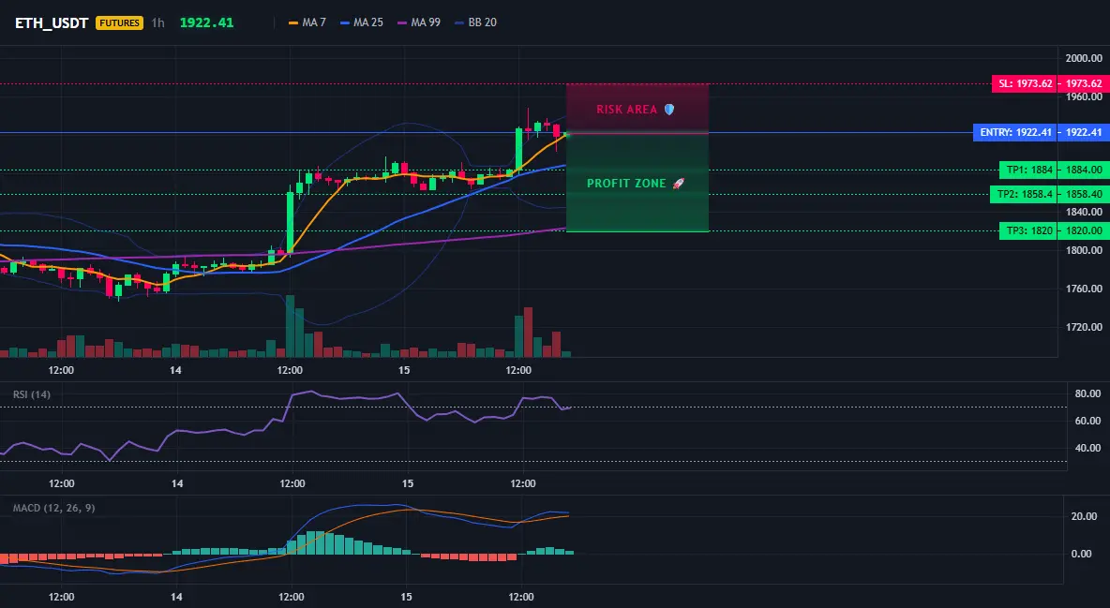This screenshot has width=1110, height=608.
Task: Click the shield icon in RISK AREA
Action: pyautogui.click(x=669, y=109)
